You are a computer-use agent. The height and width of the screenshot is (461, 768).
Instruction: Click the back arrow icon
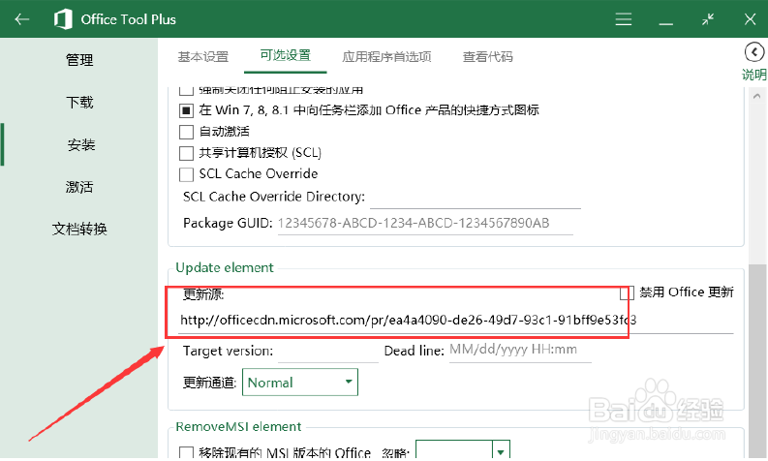click(x=21, y=19)
